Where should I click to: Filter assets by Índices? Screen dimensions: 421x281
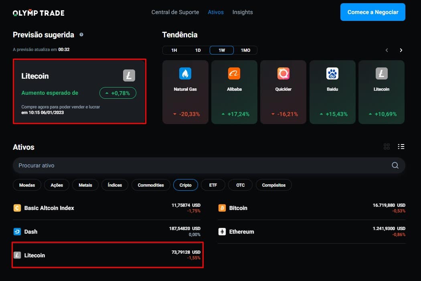(x=115, y=185)
